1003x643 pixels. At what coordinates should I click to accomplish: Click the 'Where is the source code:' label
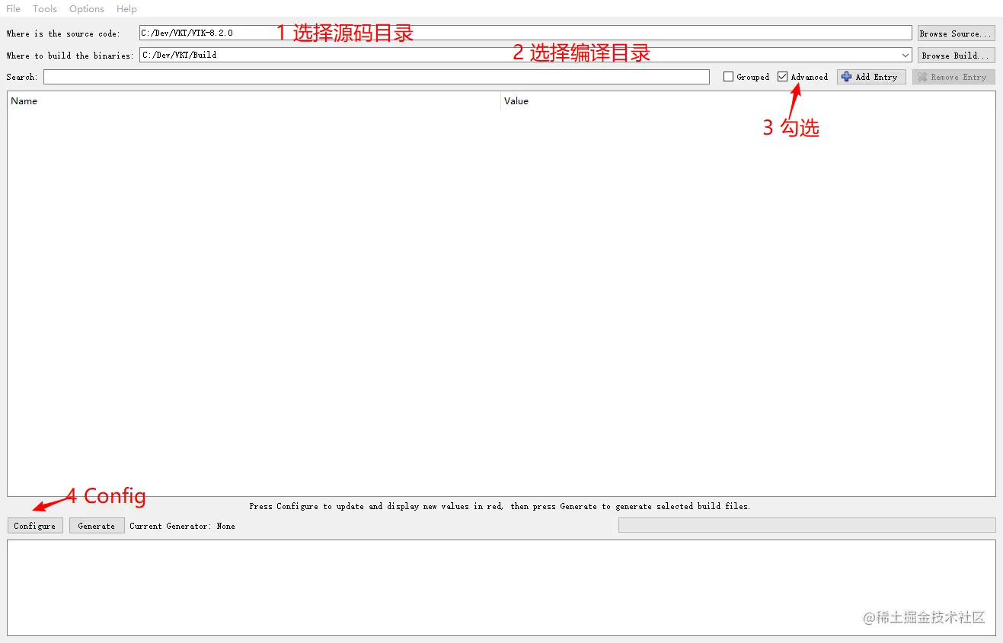pyautogui.click(x=63, y=33)
